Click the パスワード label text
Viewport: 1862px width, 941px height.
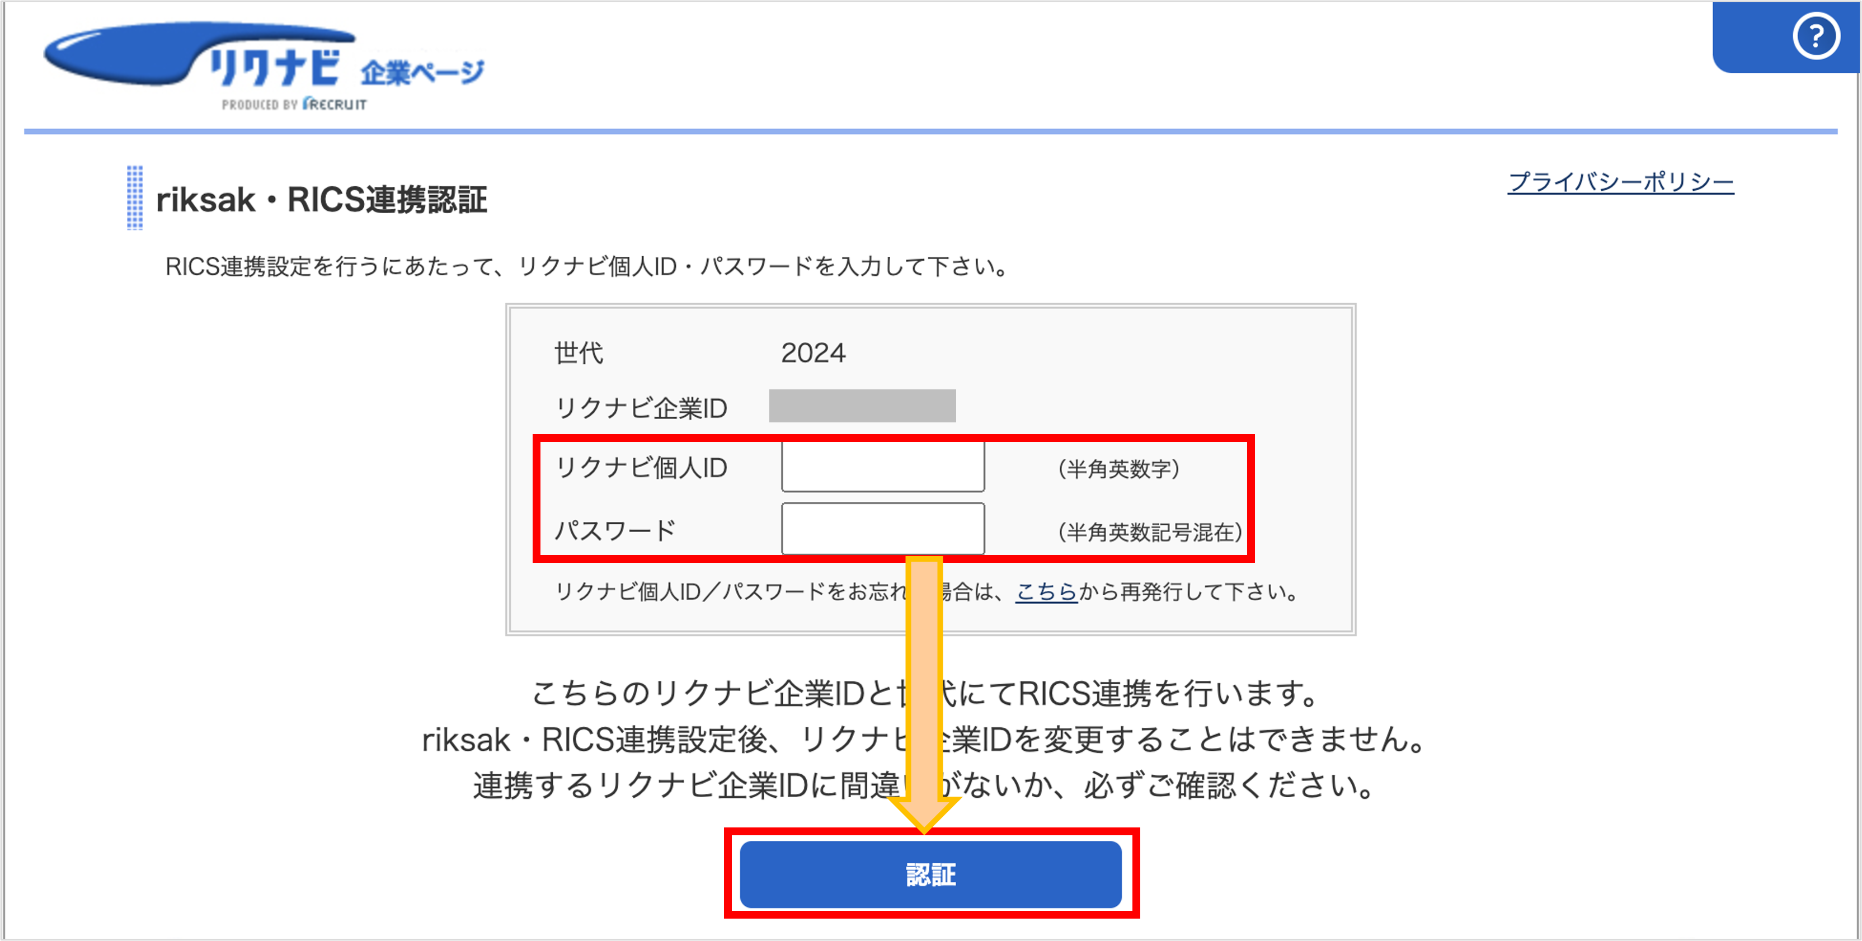point(615,530)
